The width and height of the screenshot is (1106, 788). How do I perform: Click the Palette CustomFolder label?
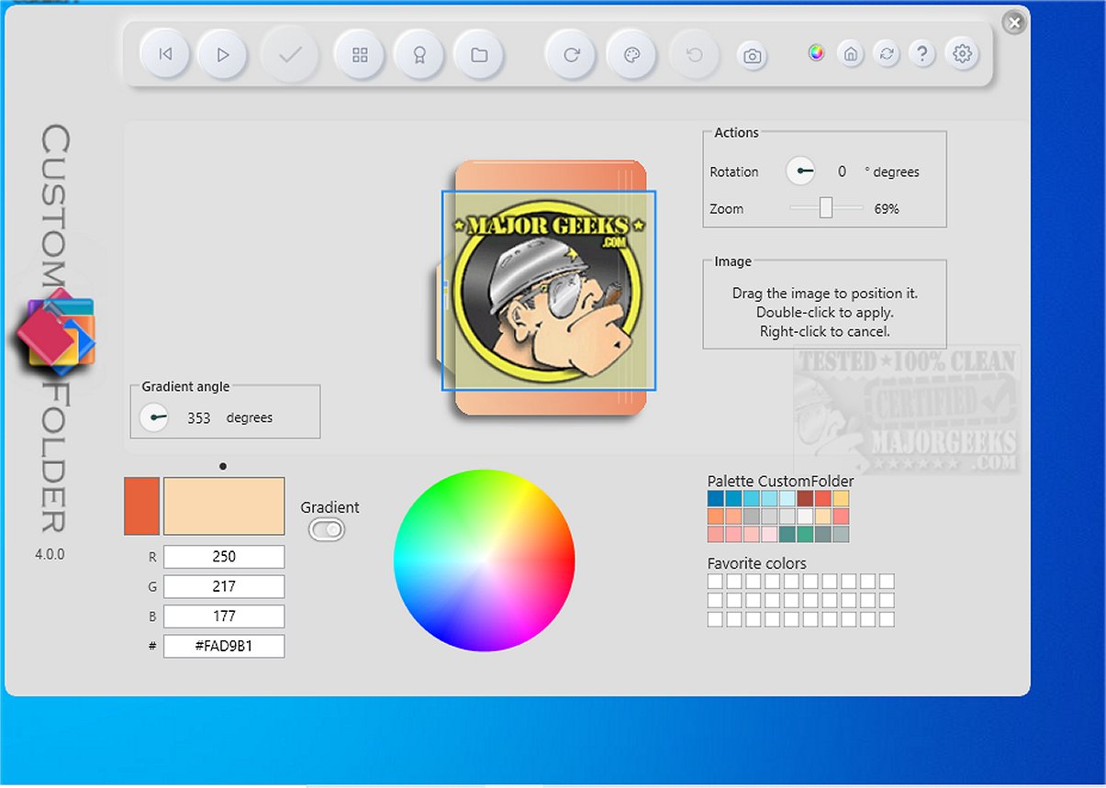click(x=780, y=481)
